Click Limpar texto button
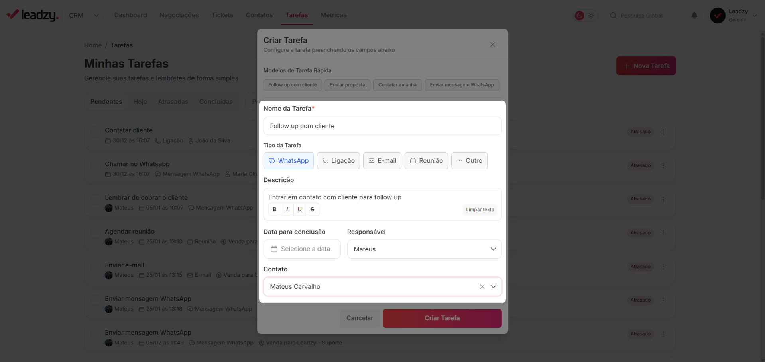Viewport: 765px width, 362px height. [x=480, y=210]
